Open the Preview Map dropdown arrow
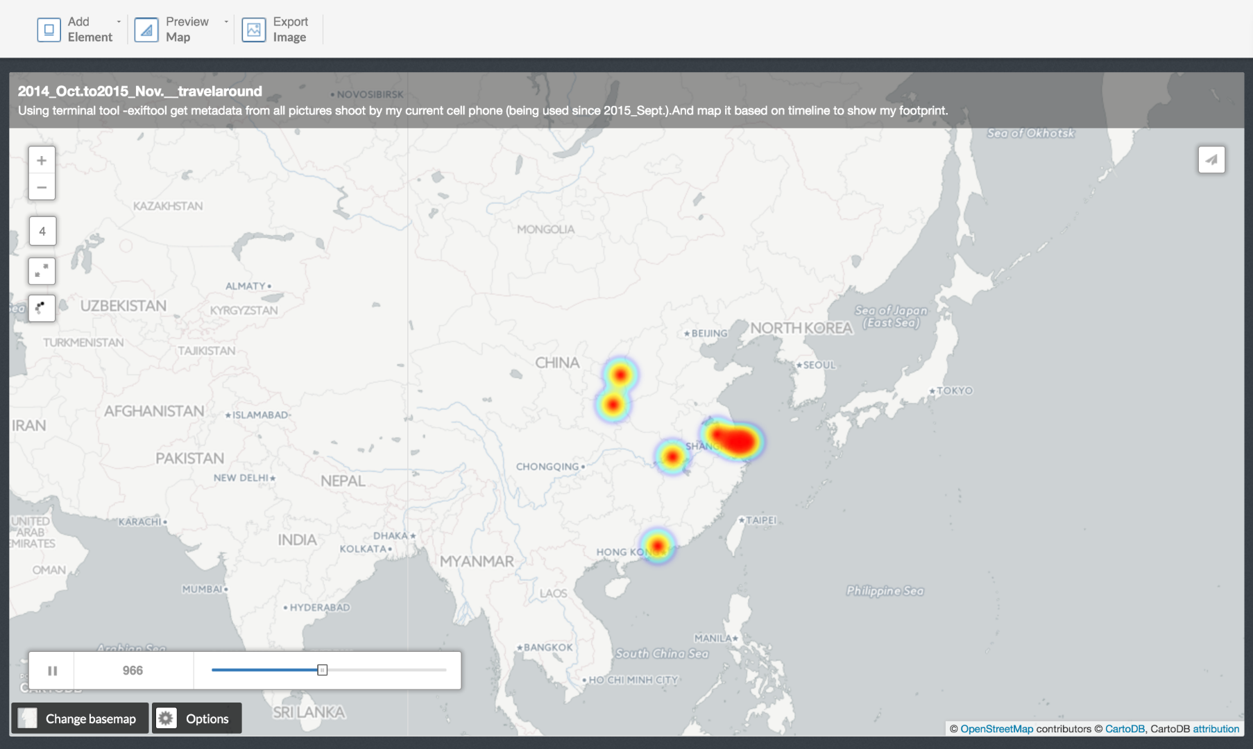1253x749 pixels. (x=225, y=21)
